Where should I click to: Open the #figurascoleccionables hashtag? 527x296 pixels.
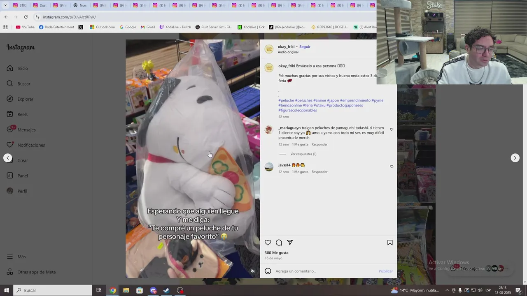point(298,110)
